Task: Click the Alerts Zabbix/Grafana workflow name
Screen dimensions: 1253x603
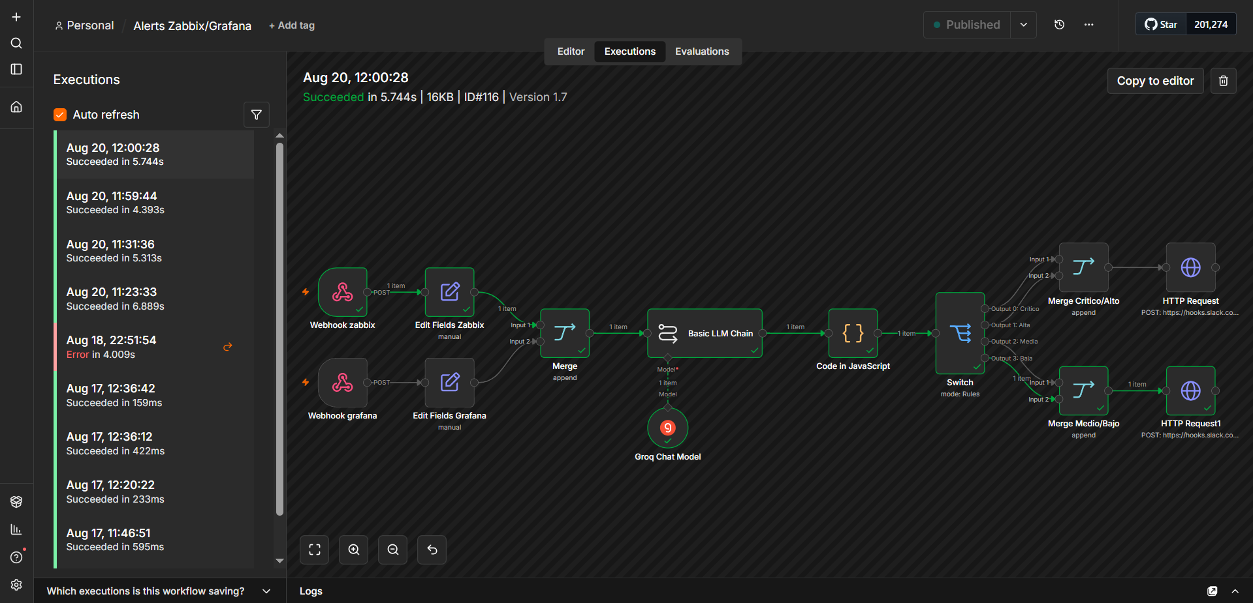Action: (x=192, y=26)
